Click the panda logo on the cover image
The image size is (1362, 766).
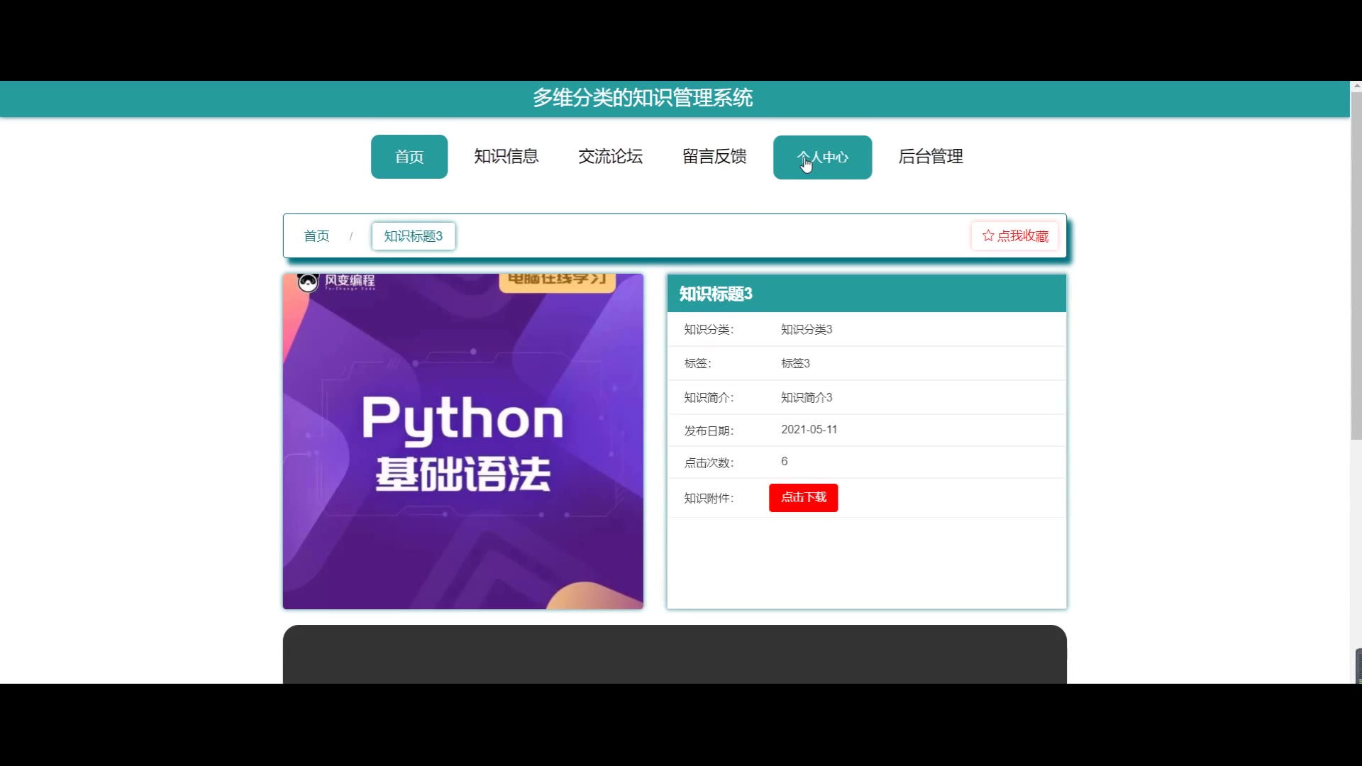click(308, 282)
